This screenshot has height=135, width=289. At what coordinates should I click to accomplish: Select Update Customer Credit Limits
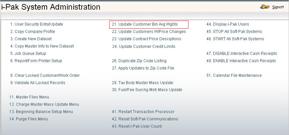[144, 47]
